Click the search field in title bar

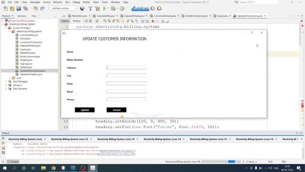258,2
